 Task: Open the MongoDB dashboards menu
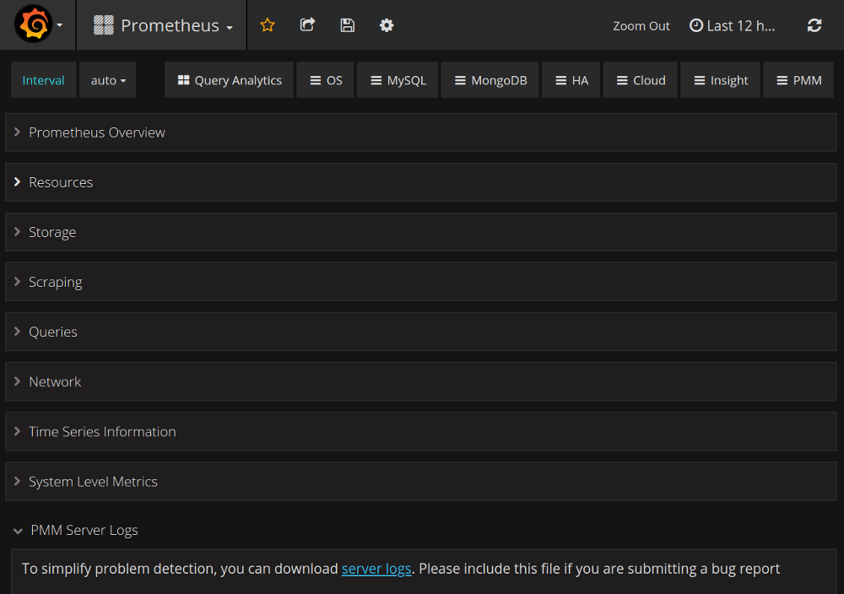click(490, 80)
